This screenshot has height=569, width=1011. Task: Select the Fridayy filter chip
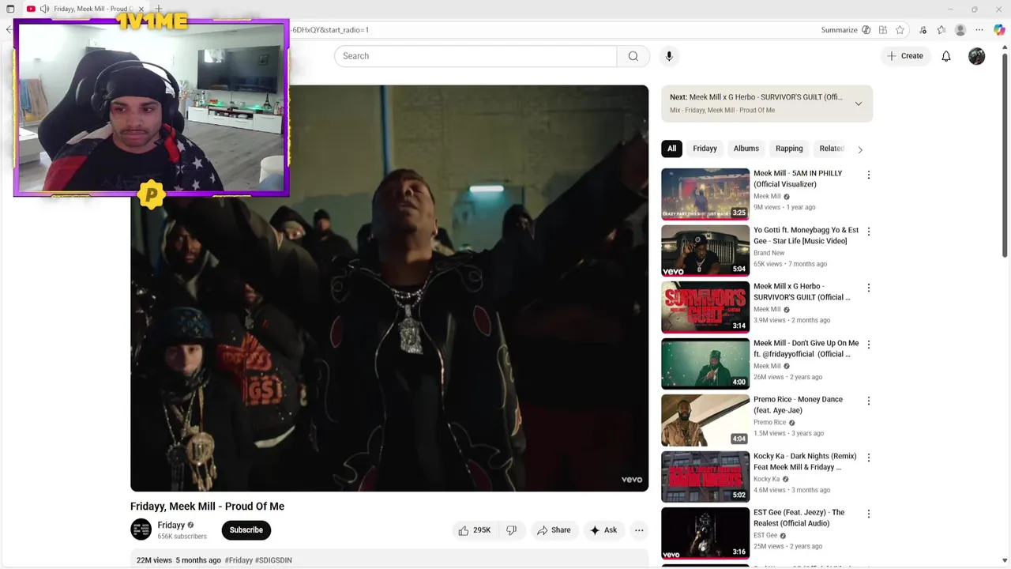[705, 149]
